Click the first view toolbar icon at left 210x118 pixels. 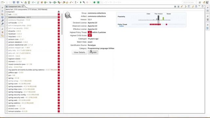(x=175, y=7)
